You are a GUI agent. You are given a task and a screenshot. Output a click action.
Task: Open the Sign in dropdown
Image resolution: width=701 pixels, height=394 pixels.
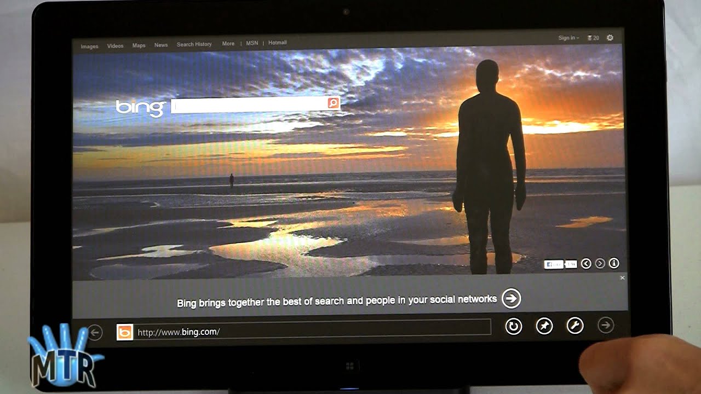coord(568,38)
